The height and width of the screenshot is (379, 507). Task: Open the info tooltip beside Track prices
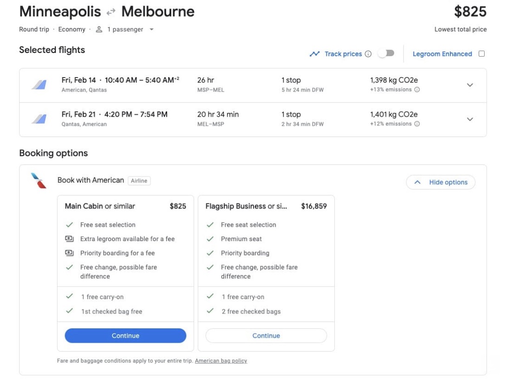click(368, 53)
